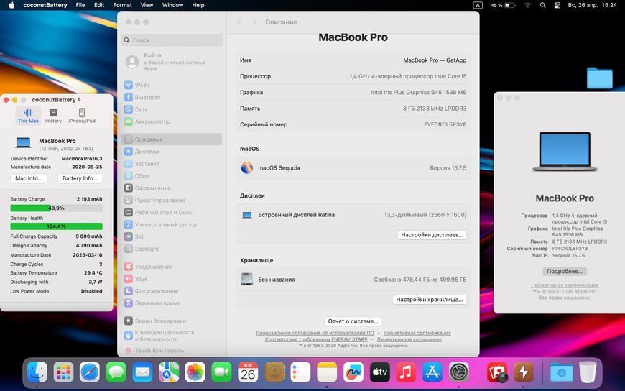Open Launchpad from the Dock
Image resolution: width=625 pixels, height=391 pixels.
63,372
